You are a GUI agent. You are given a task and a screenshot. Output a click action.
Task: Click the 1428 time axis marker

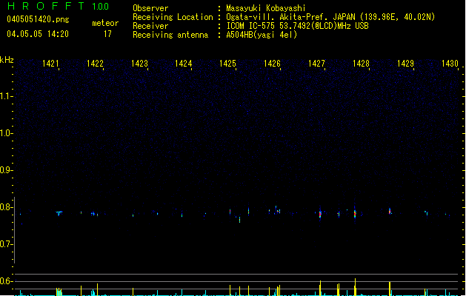pos(361,63)
